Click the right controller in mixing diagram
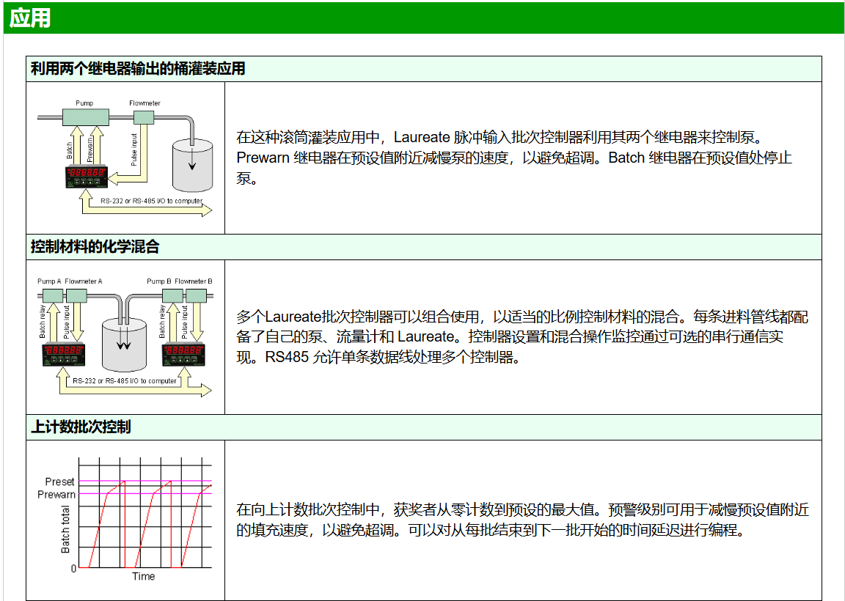This screenshot has width=845, height=601. pyautogui.click(x=184, y=355)
